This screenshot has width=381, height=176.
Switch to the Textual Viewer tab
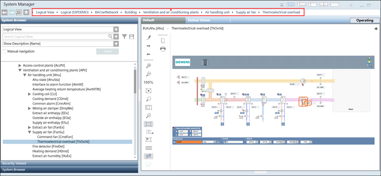199,20
